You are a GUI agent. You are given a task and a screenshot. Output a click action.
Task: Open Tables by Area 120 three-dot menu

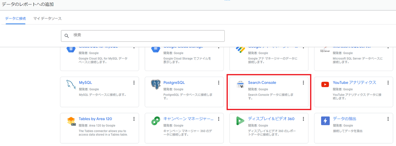(x=134, y=119)
